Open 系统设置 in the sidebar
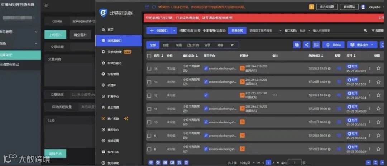 111,141
